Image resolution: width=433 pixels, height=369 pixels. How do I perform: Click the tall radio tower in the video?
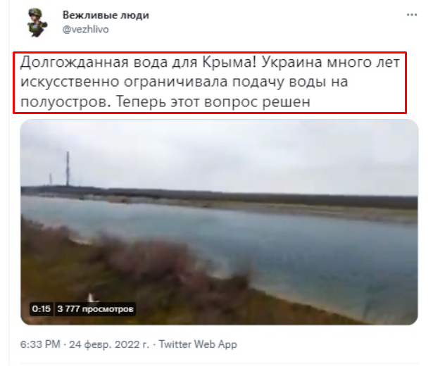68,169
